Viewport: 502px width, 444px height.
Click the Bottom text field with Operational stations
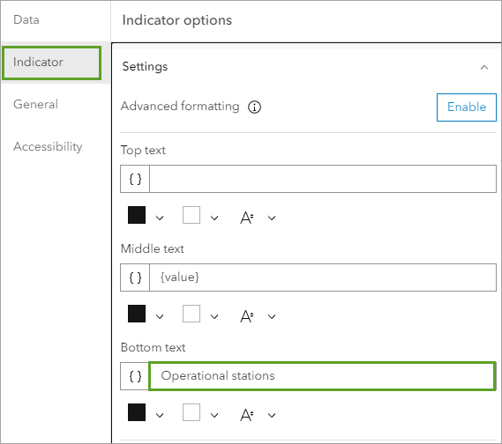(322, 376)
